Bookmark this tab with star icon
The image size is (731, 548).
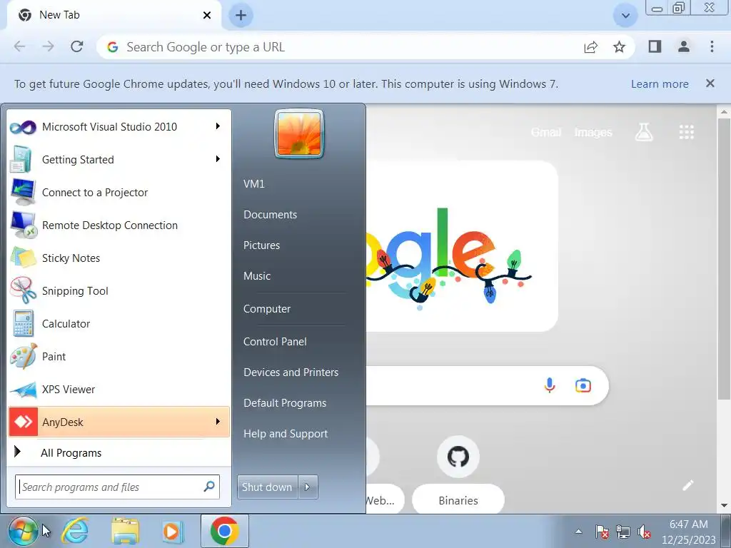click(x=619, y=46)
